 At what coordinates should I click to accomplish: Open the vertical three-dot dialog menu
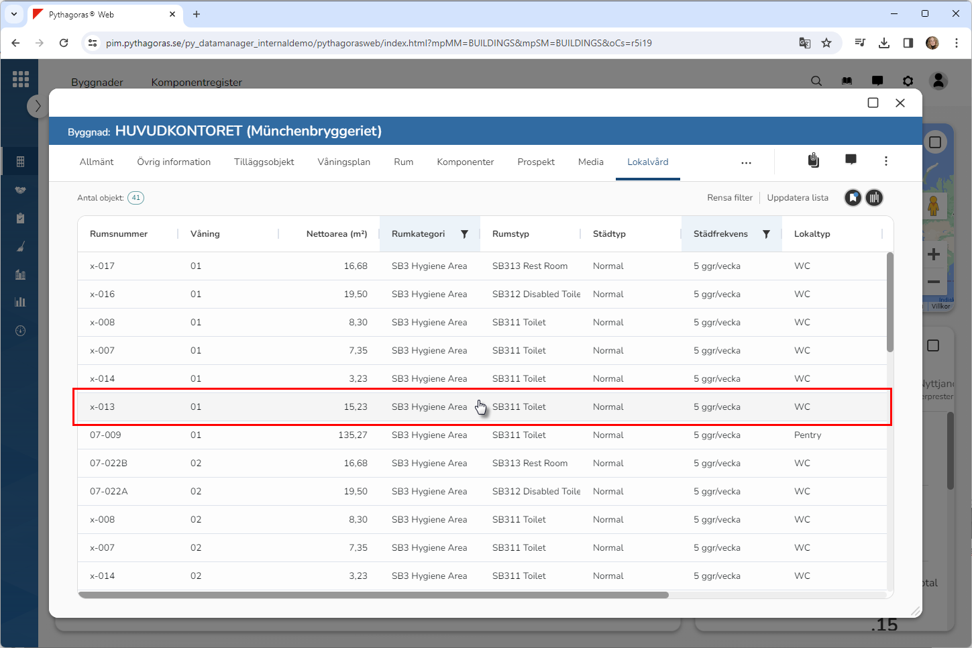click(x=885, y=161)
